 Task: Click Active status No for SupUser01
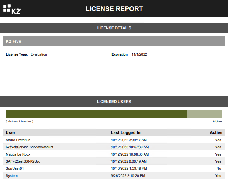point(219,168)
